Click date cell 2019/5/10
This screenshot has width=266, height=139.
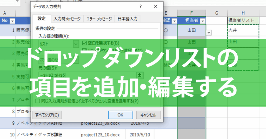point(140,135)
